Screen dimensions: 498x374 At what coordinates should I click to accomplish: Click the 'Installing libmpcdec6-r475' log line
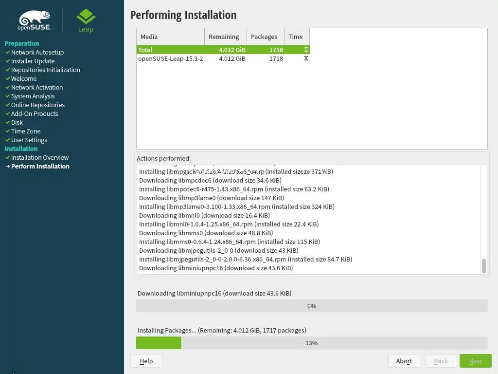coord(234,189)
